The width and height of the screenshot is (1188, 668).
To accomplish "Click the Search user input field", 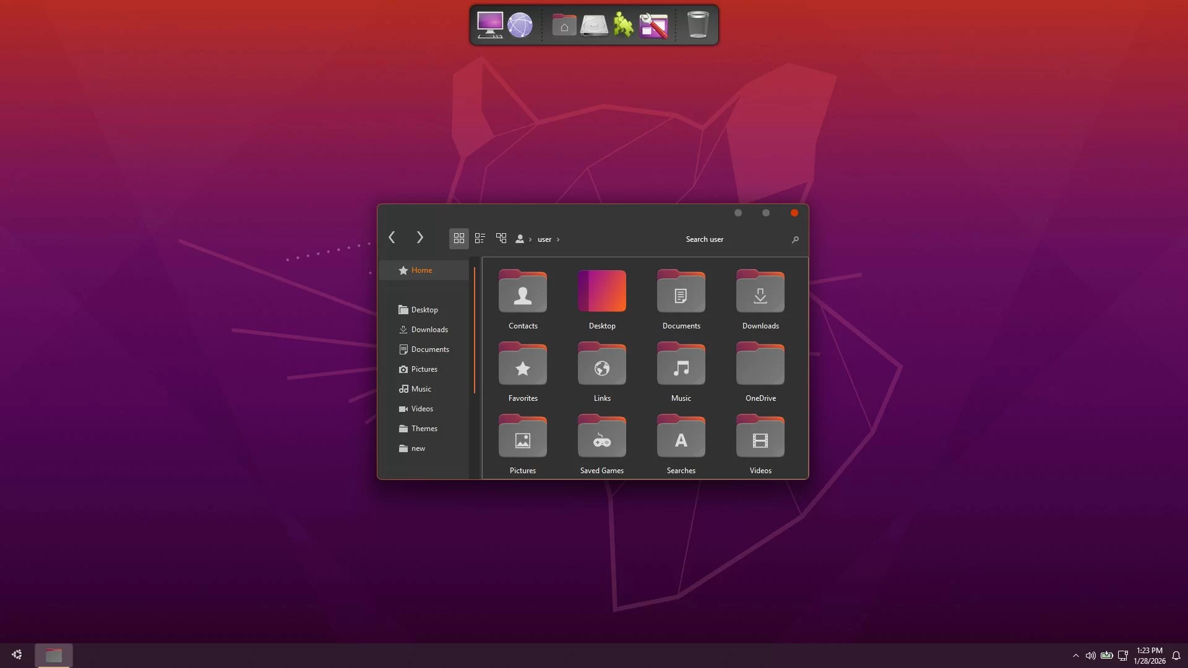I will click(x=730, y=239).
